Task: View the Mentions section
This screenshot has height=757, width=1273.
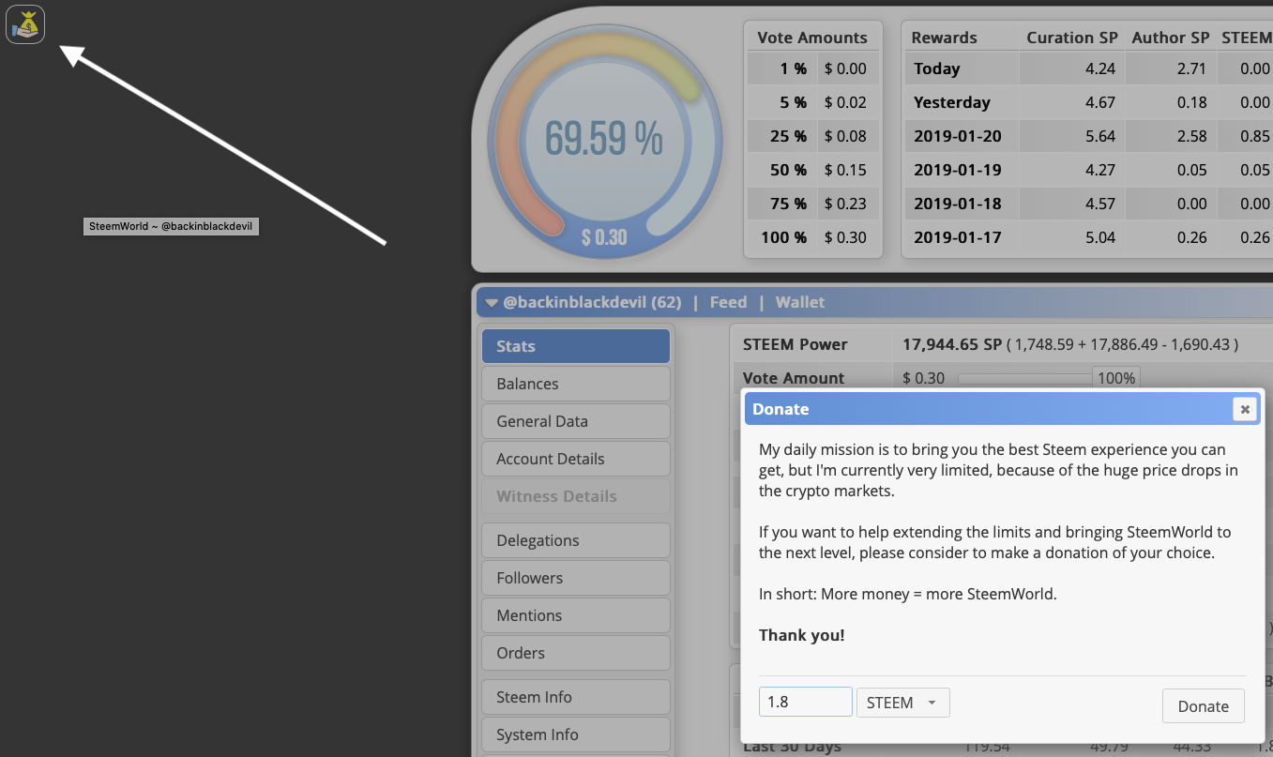Action: [x=576, y=615]
